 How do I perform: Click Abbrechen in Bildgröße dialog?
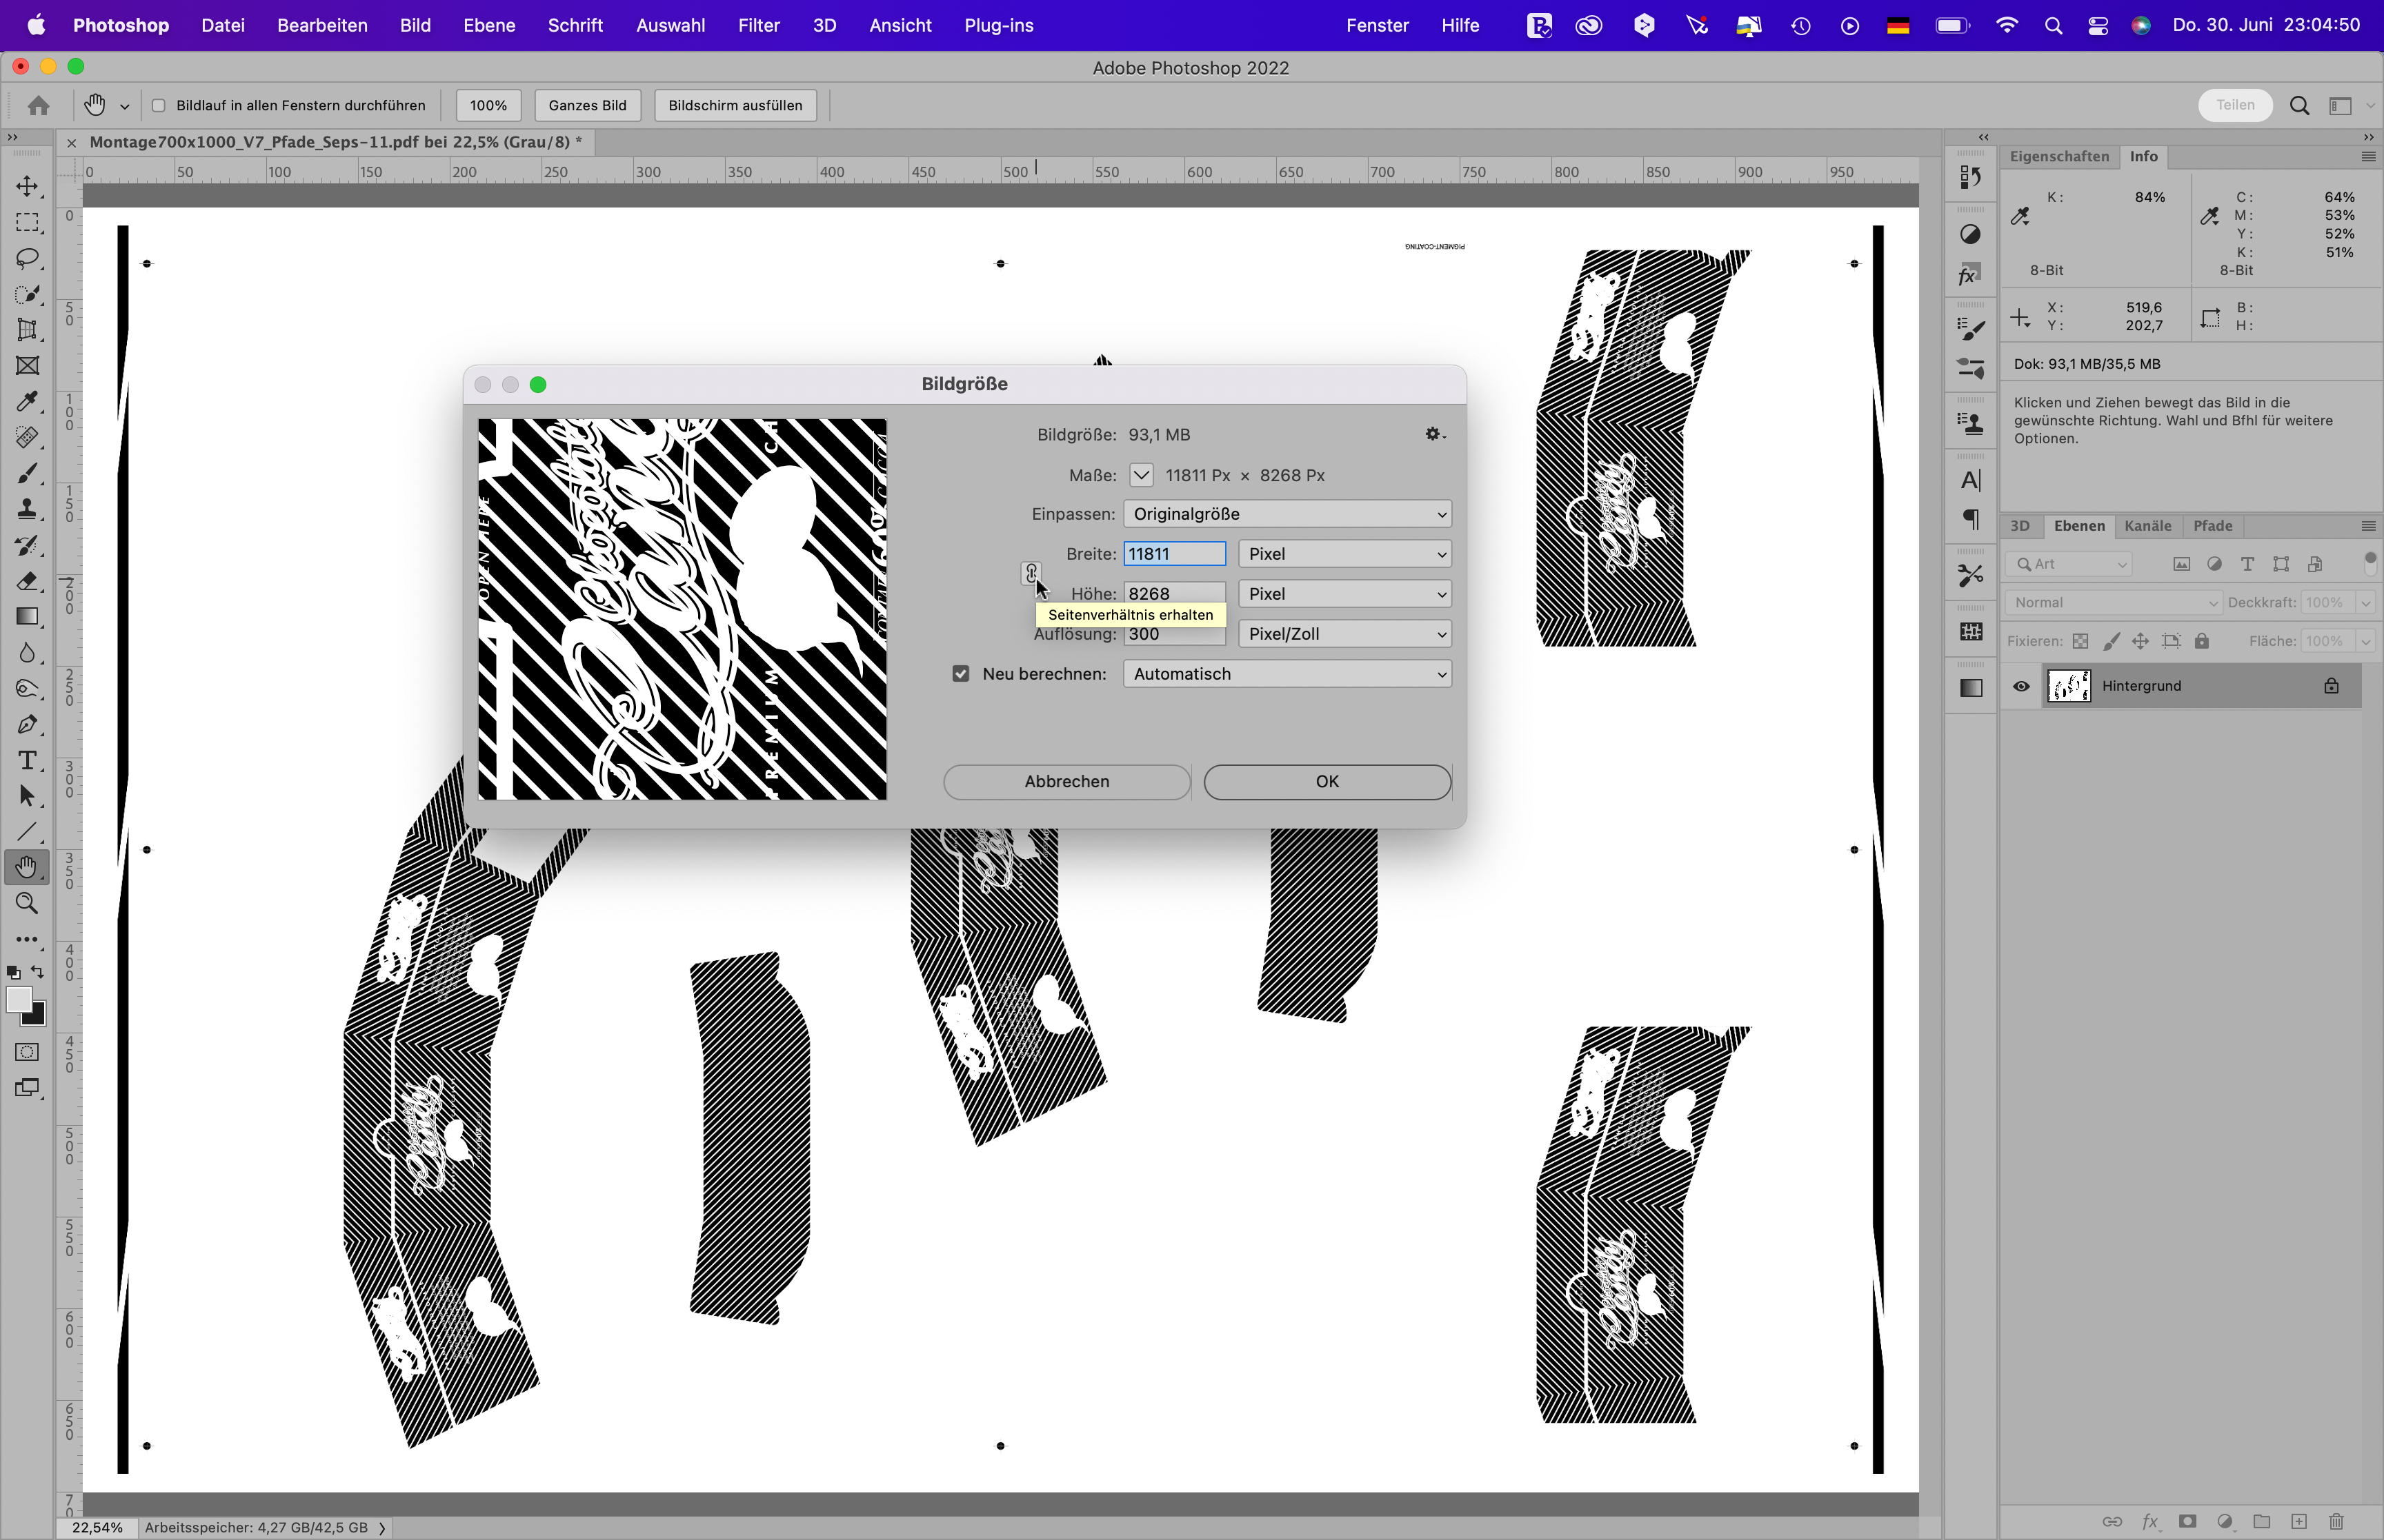coord(1066,782)
